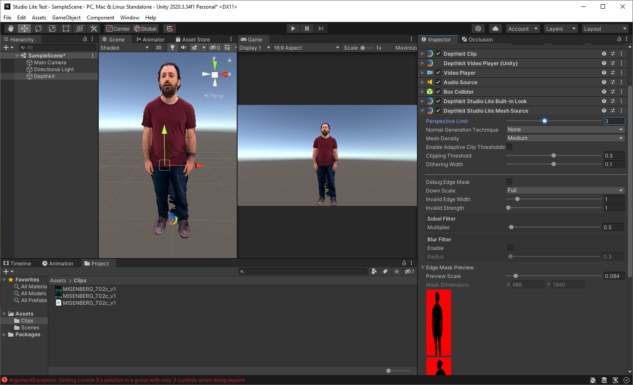633x385 pixels.
Task: Open the Layers dropdown
Action: click(x=560, y=28)
